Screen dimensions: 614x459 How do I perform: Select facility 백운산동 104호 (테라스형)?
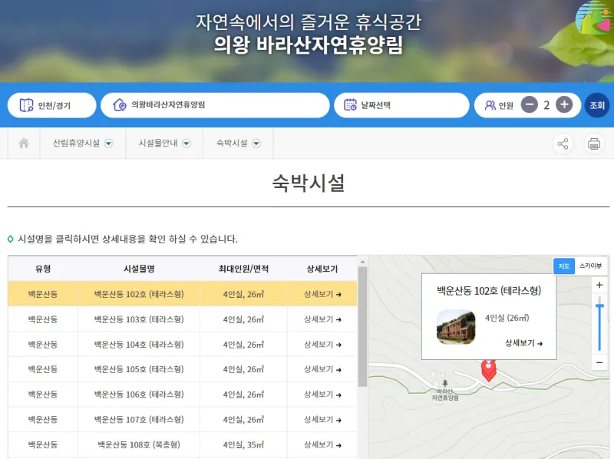click(x=139, y=345)
